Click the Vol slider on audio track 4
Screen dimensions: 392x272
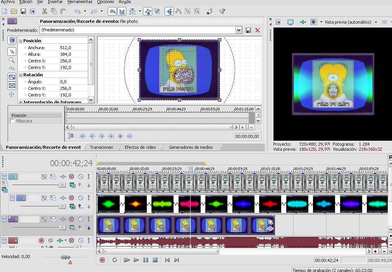pyautogui.click(x=76, y=247)
